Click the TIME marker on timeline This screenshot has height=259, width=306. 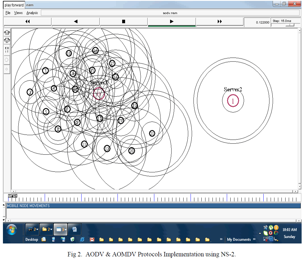point(13,196)
